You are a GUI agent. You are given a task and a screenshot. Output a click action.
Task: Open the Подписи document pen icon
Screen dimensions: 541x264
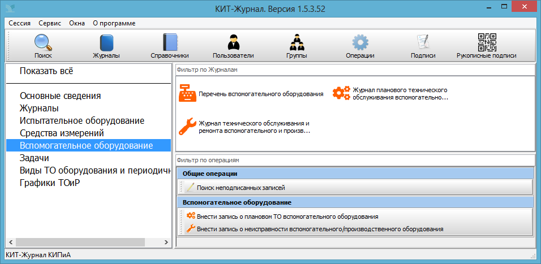[423, 42]
